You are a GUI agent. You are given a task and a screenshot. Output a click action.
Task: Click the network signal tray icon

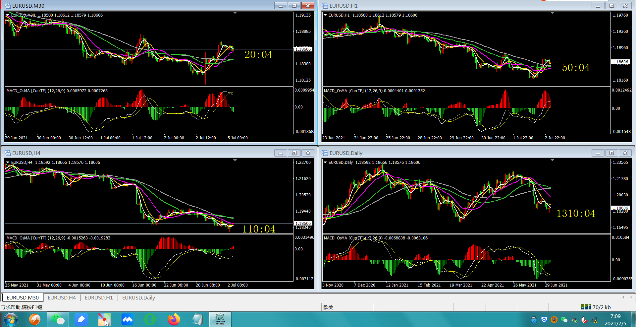pyautogui.click(x=594, y=320)
